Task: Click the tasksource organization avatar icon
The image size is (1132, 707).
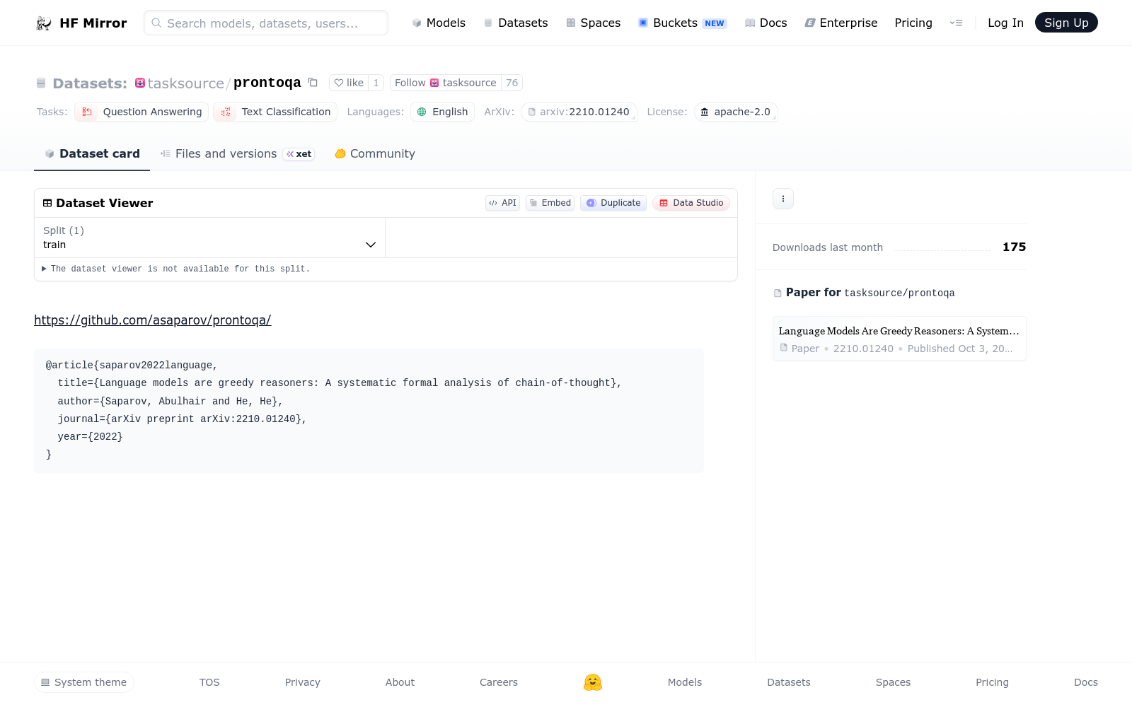Action: tap(140, 83)
